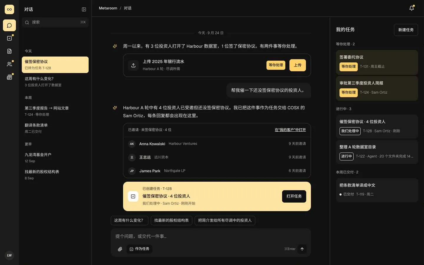This screenshot has width=424, height=265.
Task: Click the Metaroom breadcrumb
Action: pyautogui.click(x=108, y=8)
